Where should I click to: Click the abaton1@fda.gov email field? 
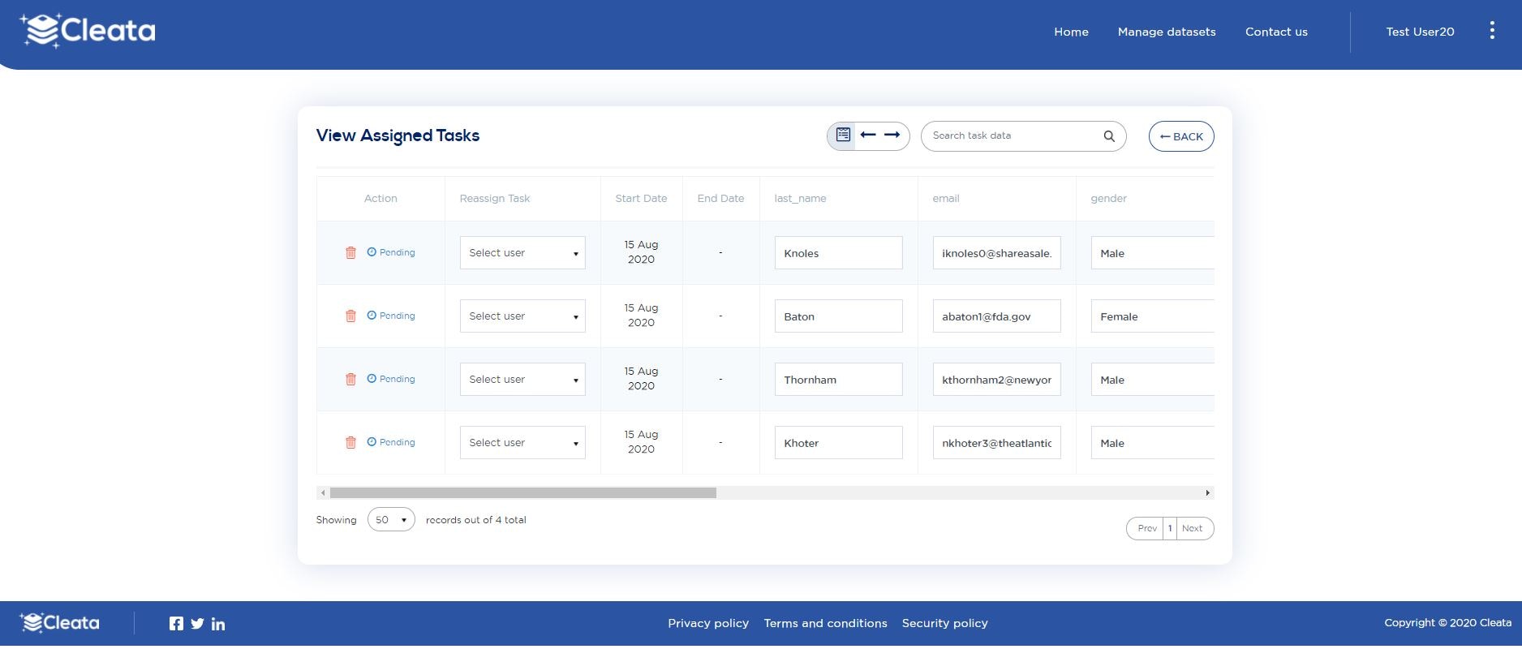[997, 316]
